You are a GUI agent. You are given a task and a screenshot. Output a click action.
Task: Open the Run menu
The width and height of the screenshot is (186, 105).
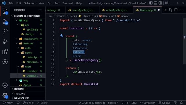click(57, 3)
